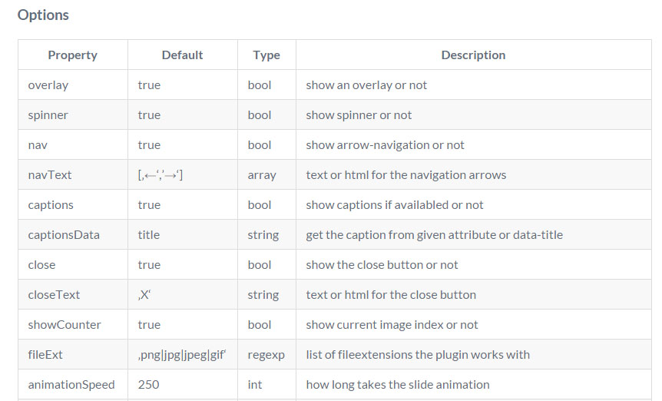Select the captions property name
662x401 pixels.
(x=51, y=205)
